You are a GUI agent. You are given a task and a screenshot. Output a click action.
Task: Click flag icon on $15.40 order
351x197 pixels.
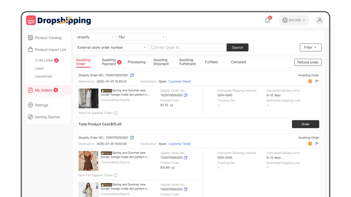[317, 81]
